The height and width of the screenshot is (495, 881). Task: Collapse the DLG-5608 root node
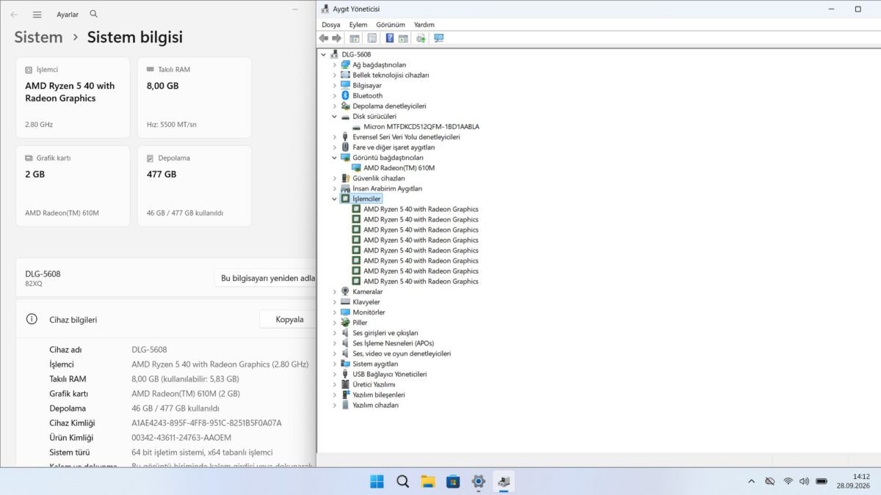324,54
